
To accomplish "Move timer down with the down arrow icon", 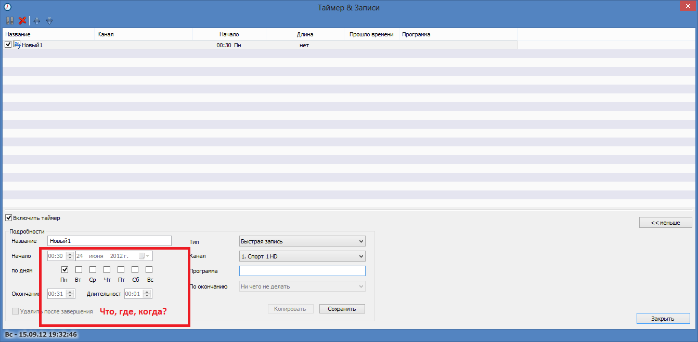I will coord(49,21).
